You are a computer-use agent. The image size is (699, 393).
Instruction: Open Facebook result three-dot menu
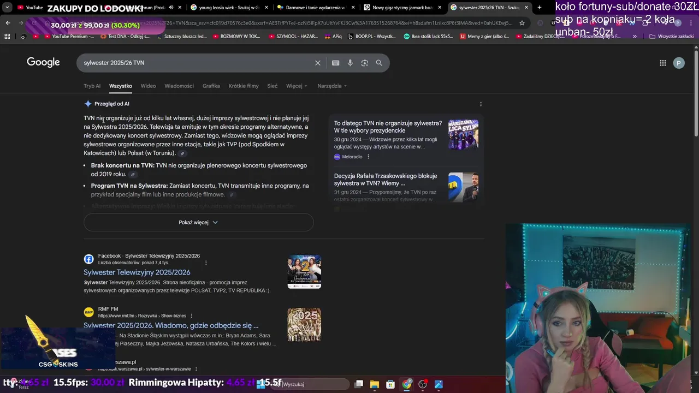point(206,263)
